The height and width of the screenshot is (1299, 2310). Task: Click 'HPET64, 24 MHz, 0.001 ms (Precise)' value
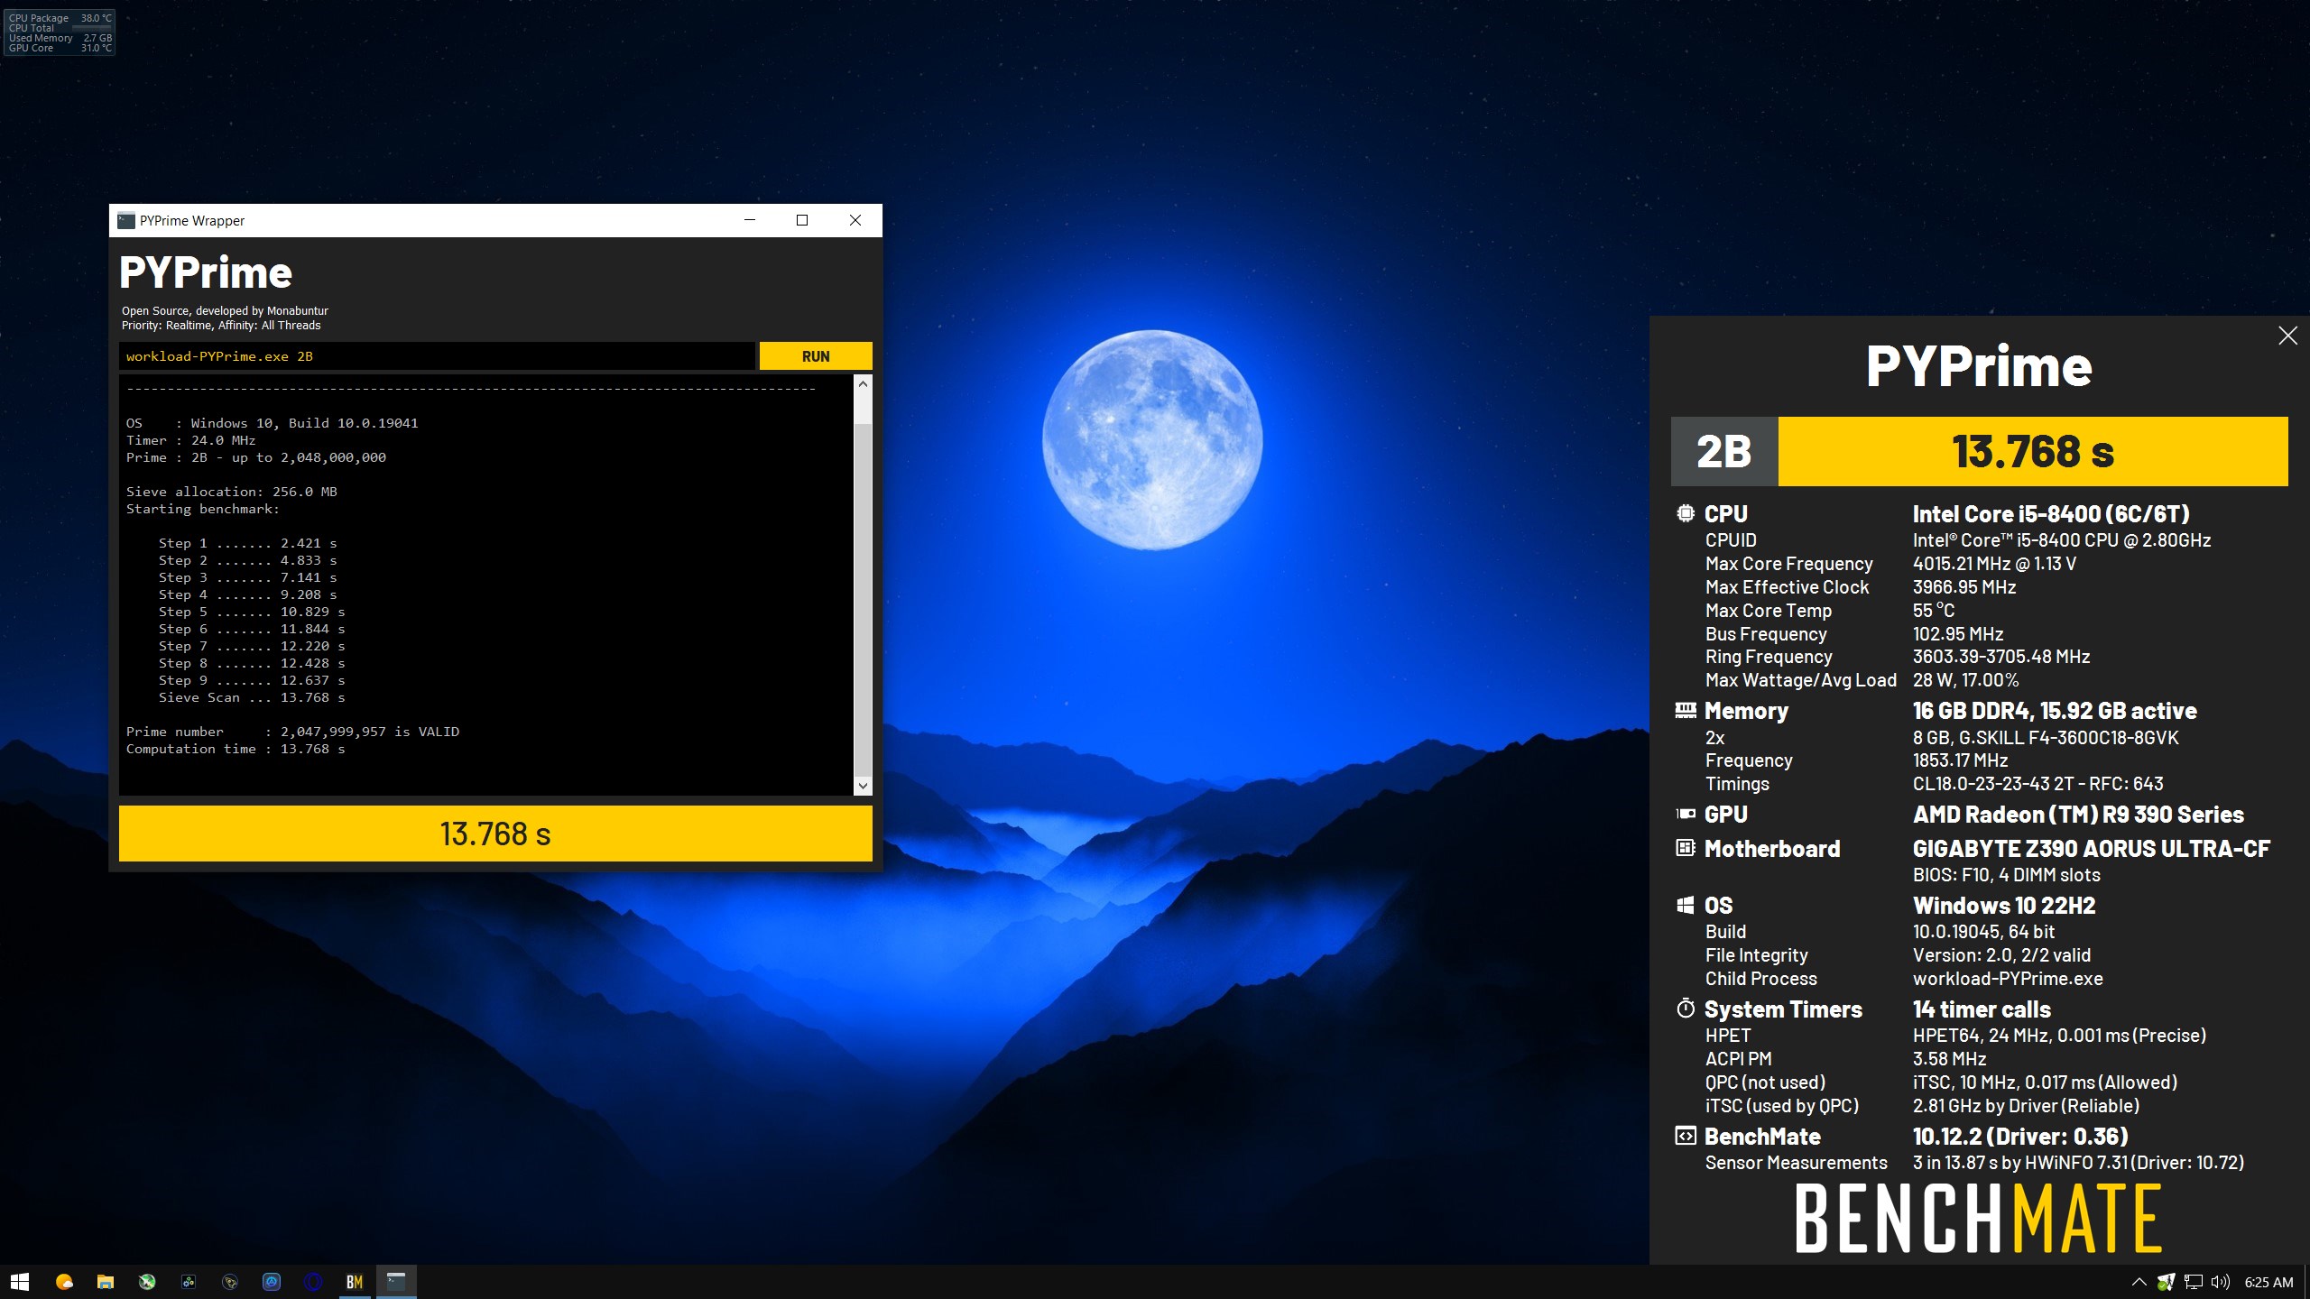click(x=2059, y=1036)
